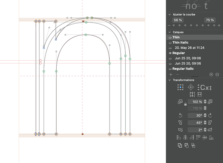Click the 56 % fit curve field
223x163 pixels.
click(178, 20)
